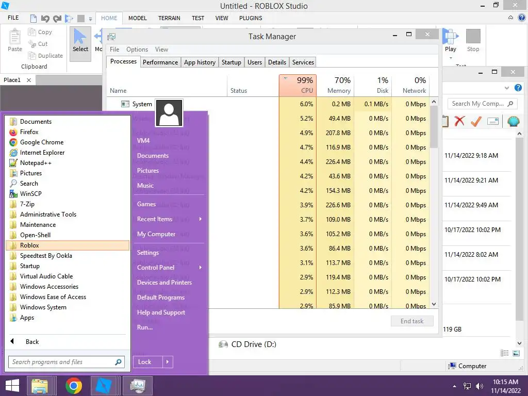Launch Google Chrome from the programs list
Screen dimensions: 528x396
coord(68,142)
